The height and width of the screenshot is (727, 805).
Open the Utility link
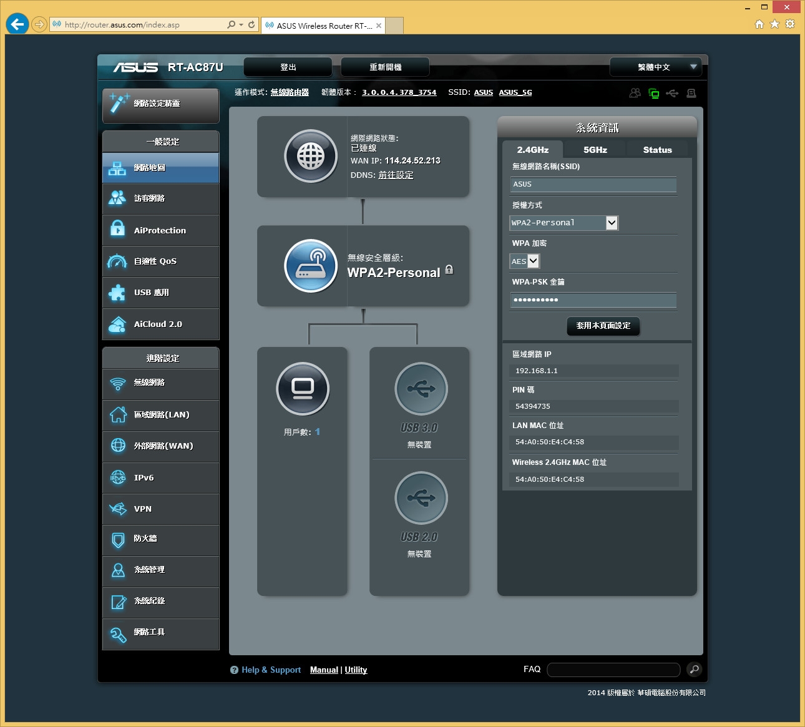[x=356, y=670]
